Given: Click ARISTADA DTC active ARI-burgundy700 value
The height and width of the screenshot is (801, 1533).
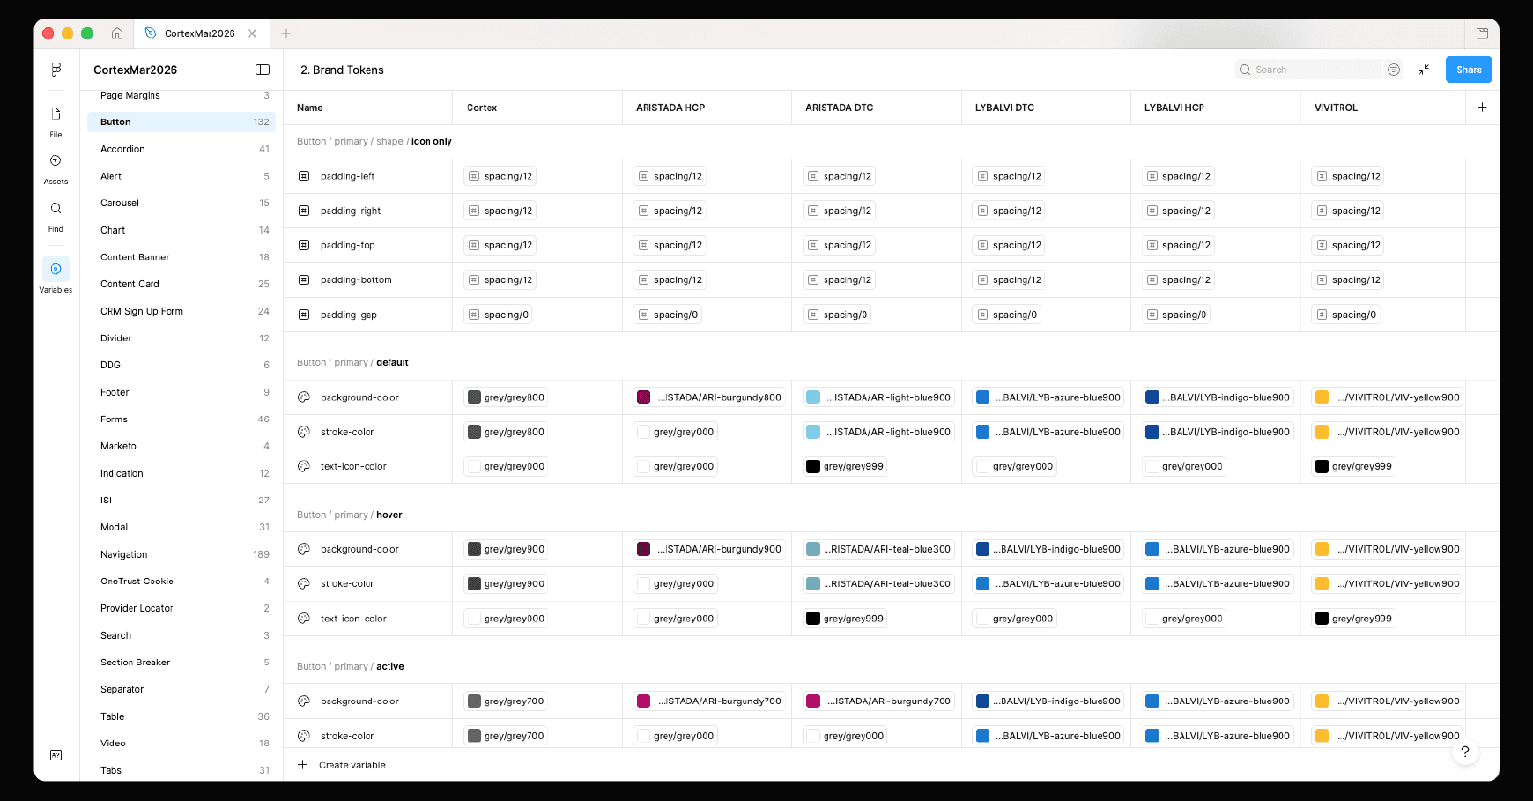Looking at the screenshot, I should tap(878, 701).
